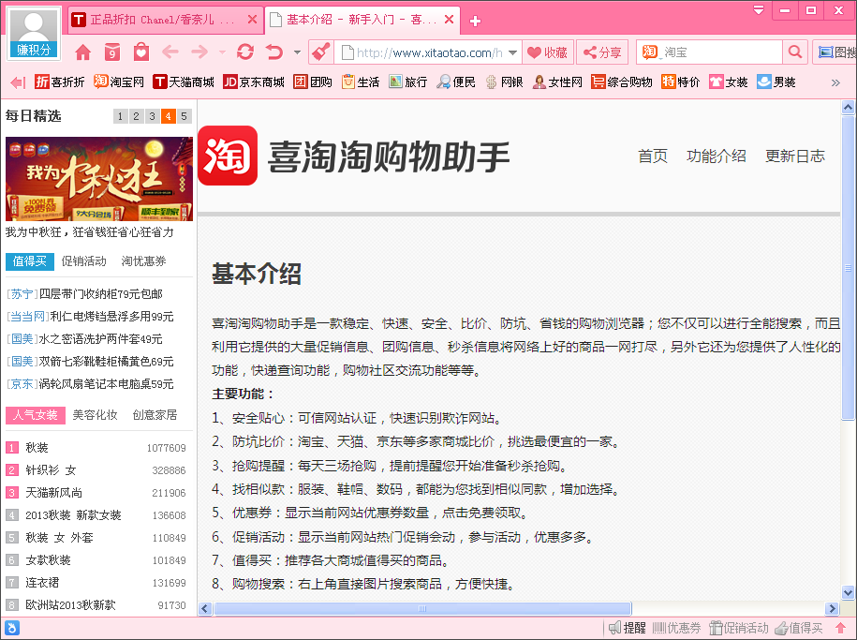Expand more bookmarks with double chevron
857x640 pixels.
coord(835,82)
